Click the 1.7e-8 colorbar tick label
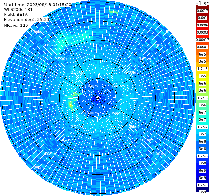This screenshot has width=209, height=196. tap(203, 156)
